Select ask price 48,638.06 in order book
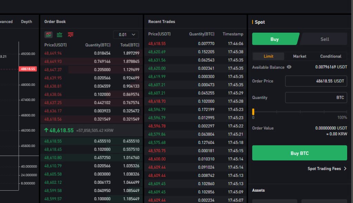Image resolution: width=353 pixels, height=203 pixels. [53, 94]
